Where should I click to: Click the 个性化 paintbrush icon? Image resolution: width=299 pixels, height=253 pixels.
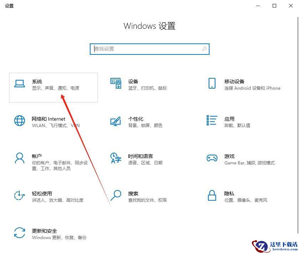pyautogui.click(x=115, y=121)
